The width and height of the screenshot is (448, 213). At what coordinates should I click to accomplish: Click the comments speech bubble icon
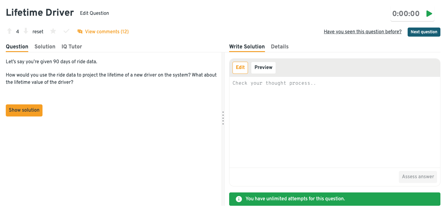[80, 31]
